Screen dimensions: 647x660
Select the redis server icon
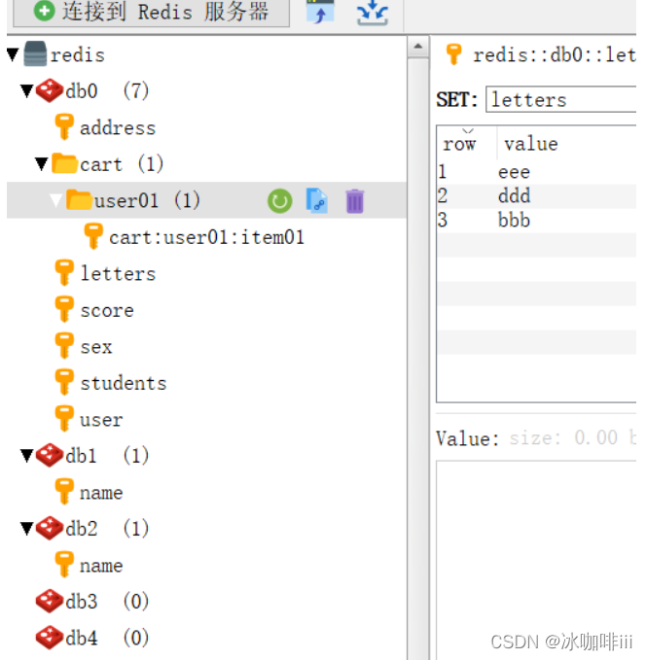[x=35, y=53]
